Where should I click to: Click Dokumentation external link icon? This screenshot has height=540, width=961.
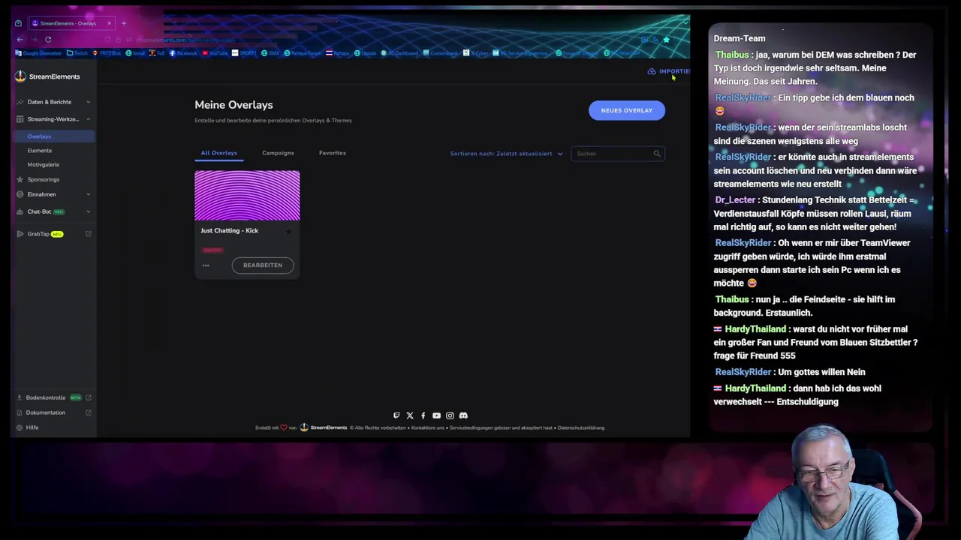[88, 412]
